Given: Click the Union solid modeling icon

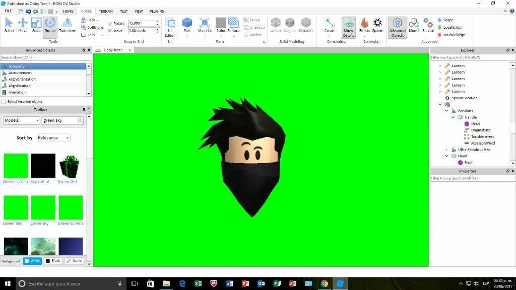Looking at the screenshot, I should click(276, 25).
